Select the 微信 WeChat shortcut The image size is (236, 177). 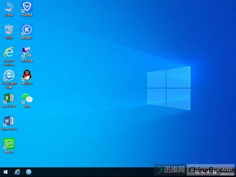click(27, 101)
